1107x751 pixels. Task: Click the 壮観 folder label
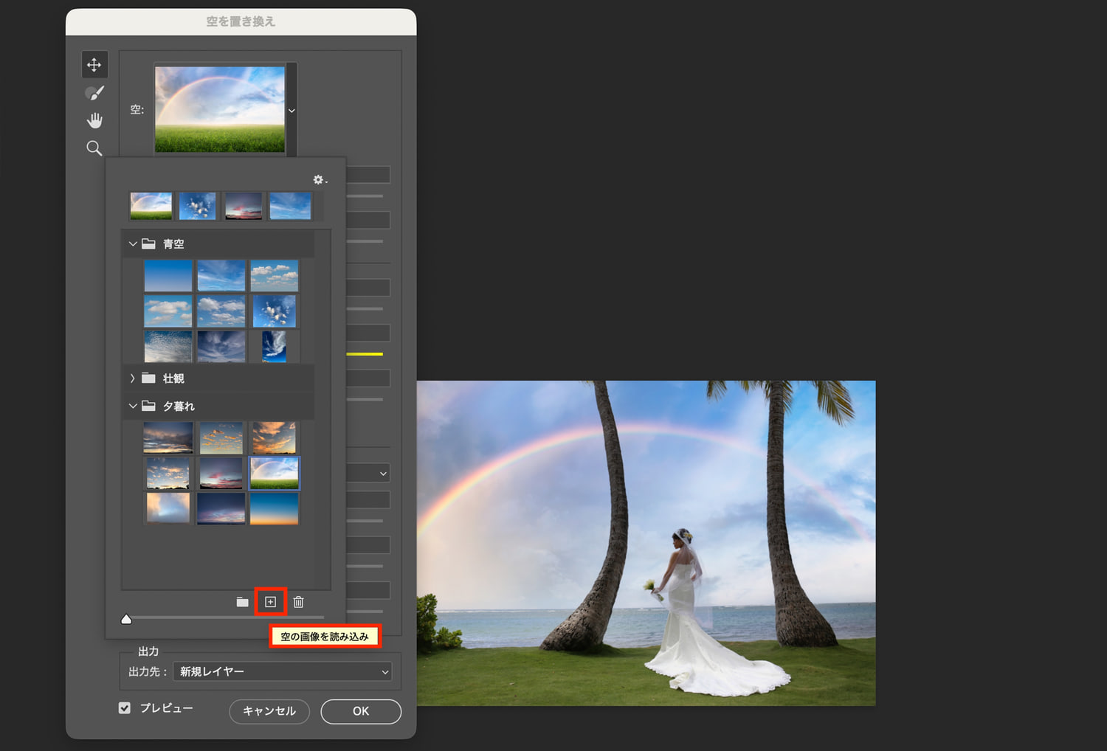pyautogui.click(x=173, y=378)
